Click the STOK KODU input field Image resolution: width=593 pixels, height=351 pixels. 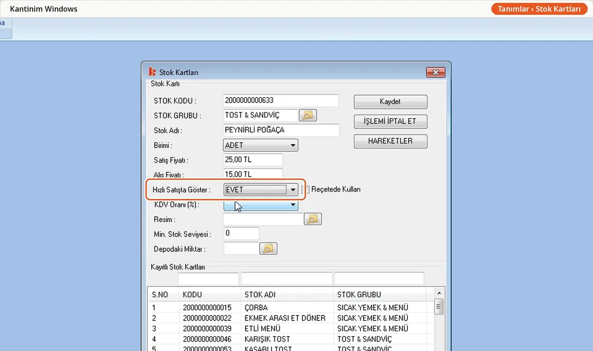[x=281, y=100]
